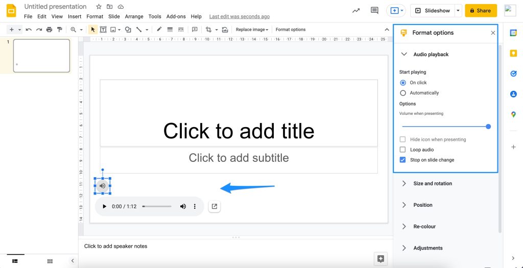Undo the last action

[29, 30]
